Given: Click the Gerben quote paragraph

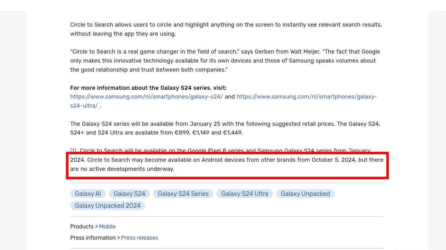Looking at the screenshot, I should pos(223,61).
